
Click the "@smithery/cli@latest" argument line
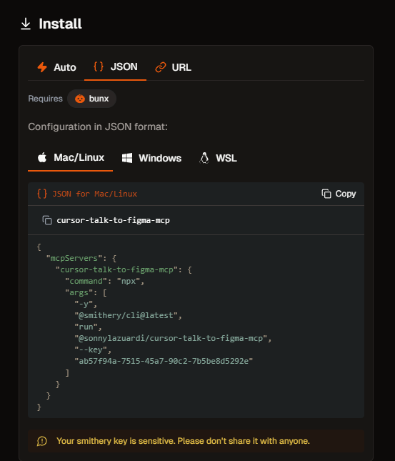pyautogui.click(x=128, y=315)
